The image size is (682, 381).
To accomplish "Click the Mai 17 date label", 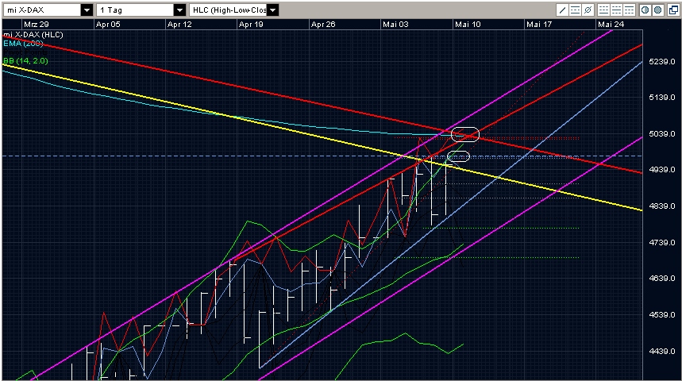I will point(539,25).
